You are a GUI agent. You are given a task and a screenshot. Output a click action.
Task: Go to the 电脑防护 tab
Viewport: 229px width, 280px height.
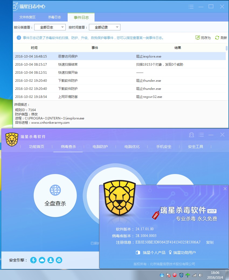(x=100, y=147)
